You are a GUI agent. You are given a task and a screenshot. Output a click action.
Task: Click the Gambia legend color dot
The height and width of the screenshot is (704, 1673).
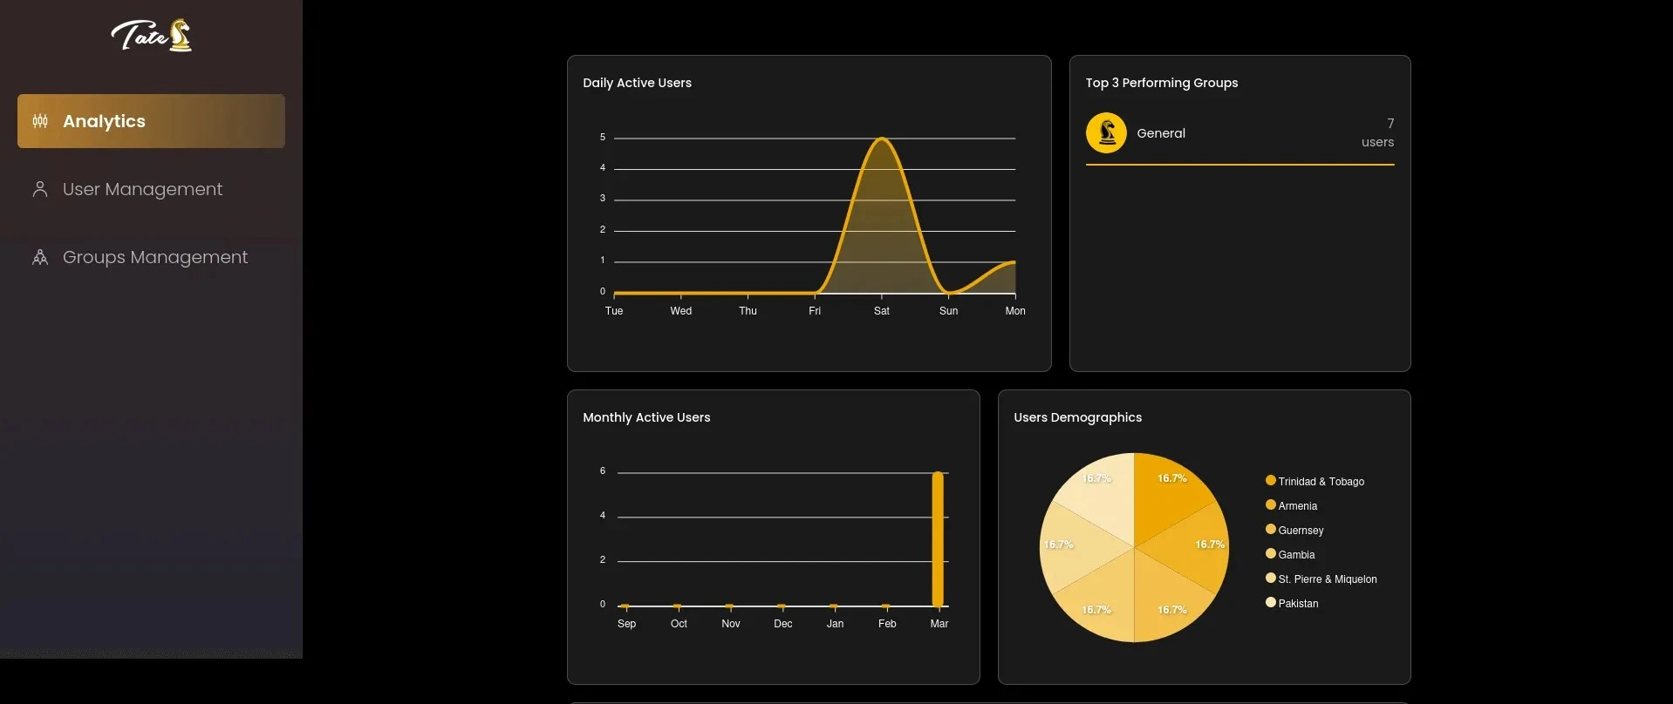[x=1271, y=553]
